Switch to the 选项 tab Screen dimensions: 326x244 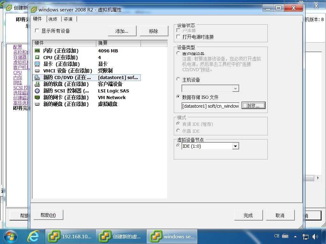53,19
